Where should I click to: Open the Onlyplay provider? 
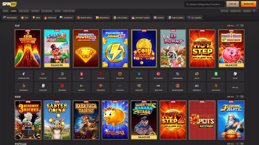tap(120, 75)
